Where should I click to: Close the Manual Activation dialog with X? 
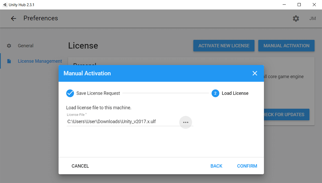[x=255, y=73]
